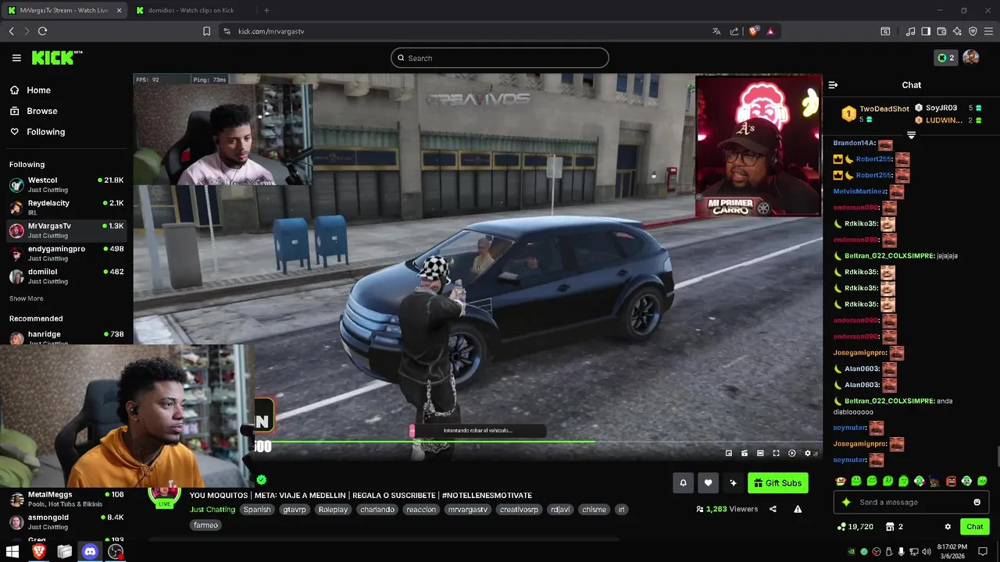Select the farmeo tag
Image resolution: width=1000 pixels, height=562 pixels.
coord(205,525)
